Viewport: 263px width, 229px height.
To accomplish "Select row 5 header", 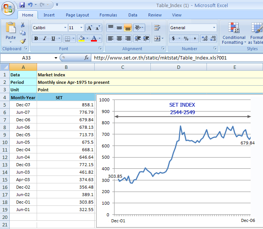I will click(x=5, y=105).
